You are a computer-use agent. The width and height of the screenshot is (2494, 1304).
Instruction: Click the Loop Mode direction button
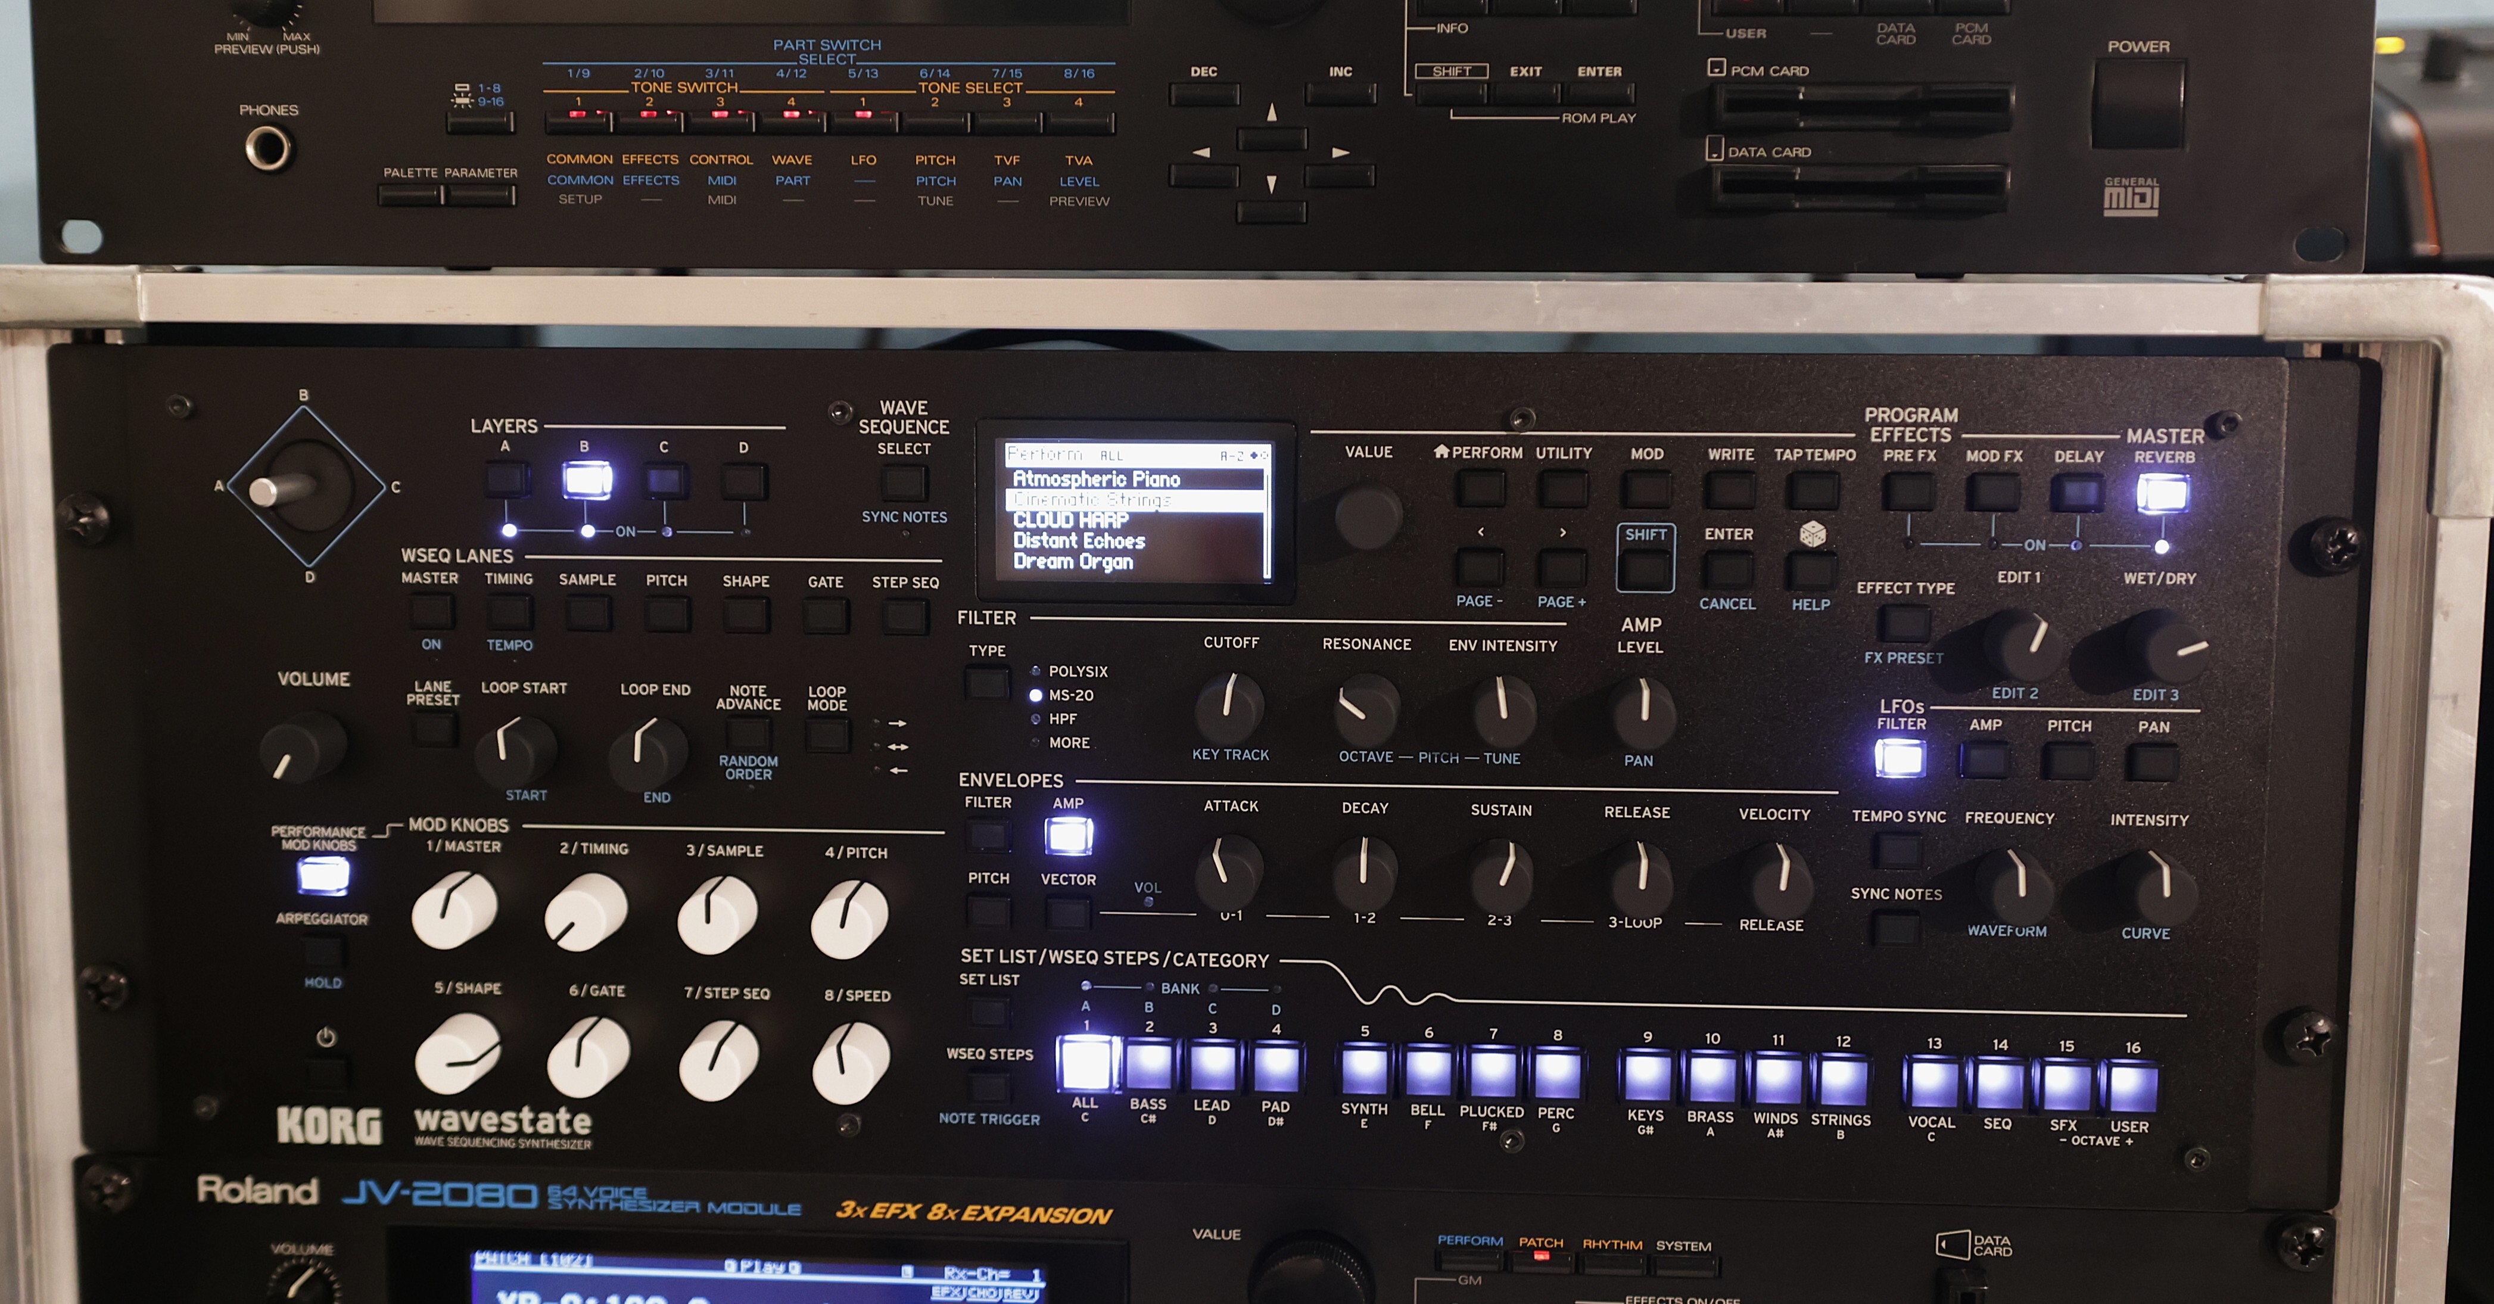tap(827, 735)
